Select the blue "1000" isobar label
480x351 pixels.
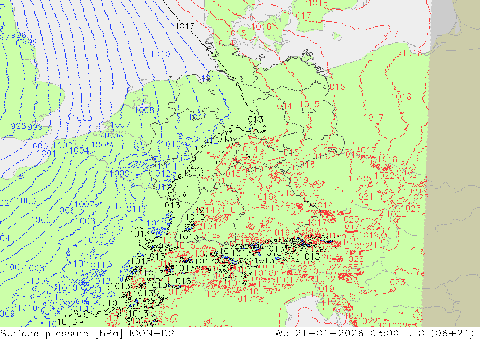tap(38, 147)
